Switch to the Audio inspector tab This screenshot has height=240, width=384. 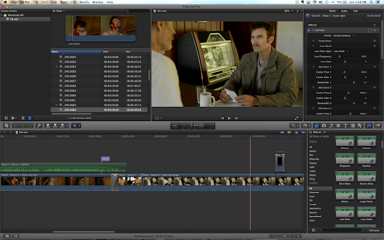[344, 11]
